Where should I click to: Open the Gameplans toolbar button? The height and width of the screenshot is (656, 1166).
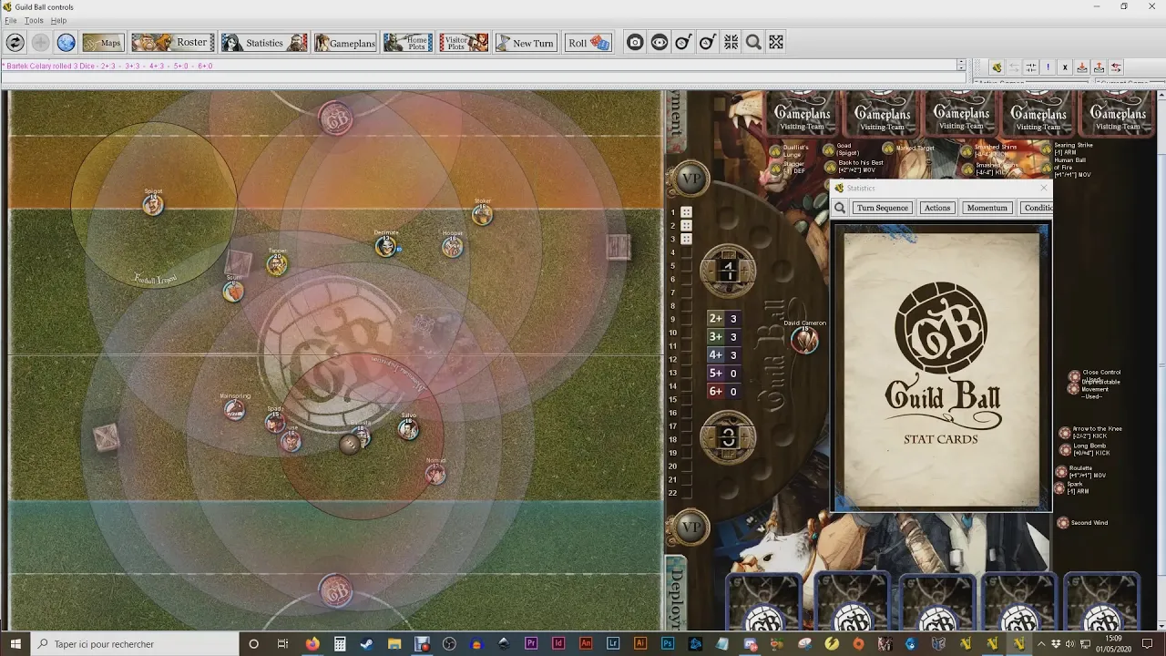pyautogui.click(x=345, y=42)
